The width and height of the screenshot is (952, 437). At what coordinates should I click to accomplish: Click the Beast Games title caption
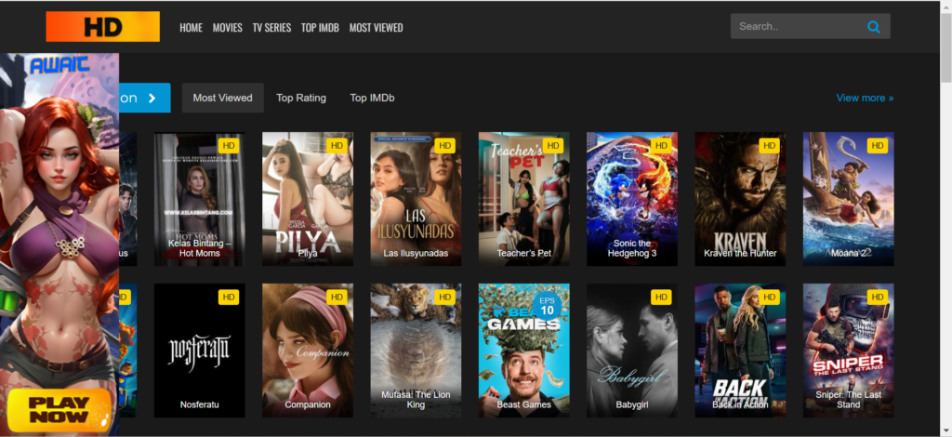click(524, 404)
